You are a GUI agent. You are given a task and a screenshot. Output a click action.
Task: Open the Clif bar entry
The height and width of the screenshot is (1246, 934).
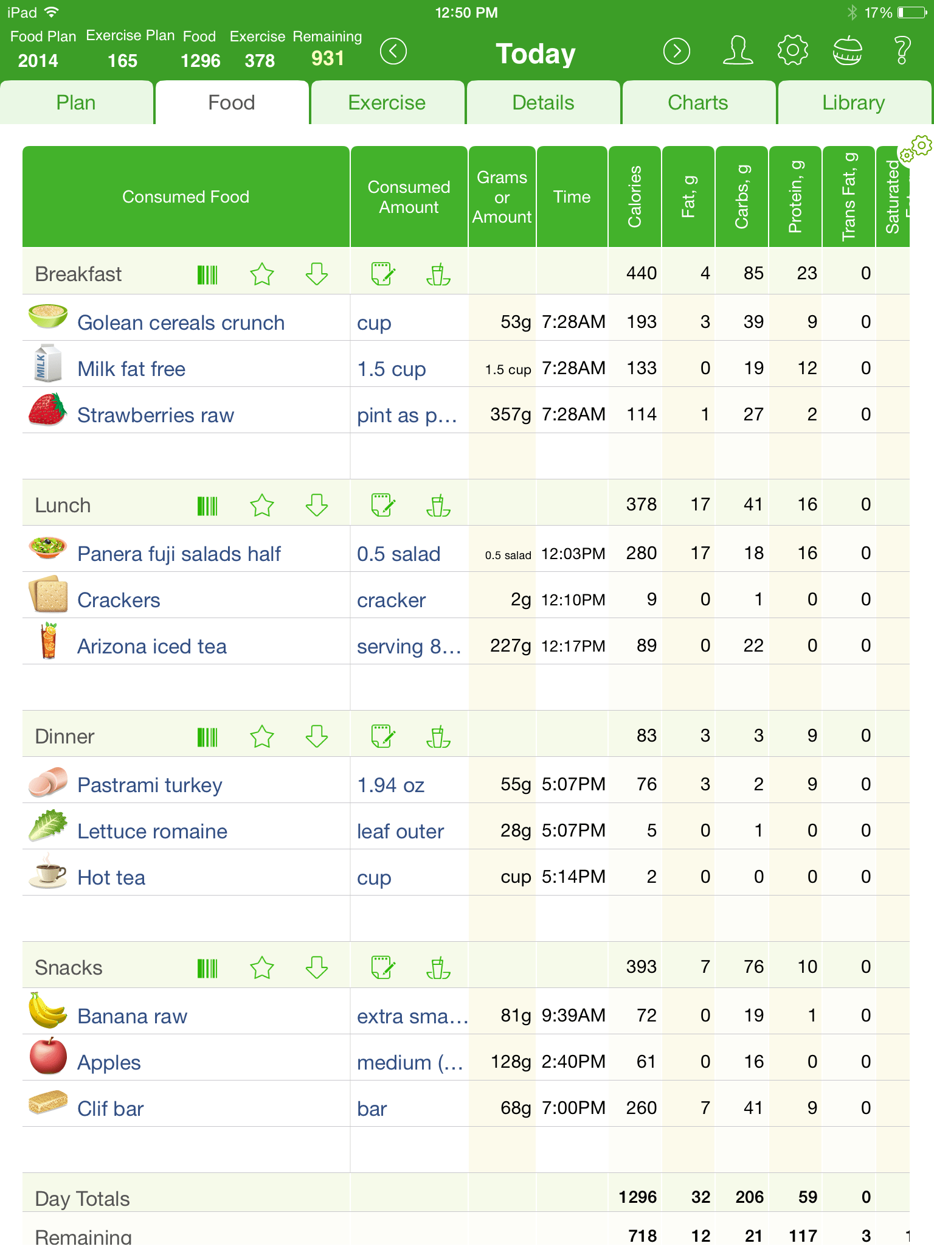pos(110,1109)
